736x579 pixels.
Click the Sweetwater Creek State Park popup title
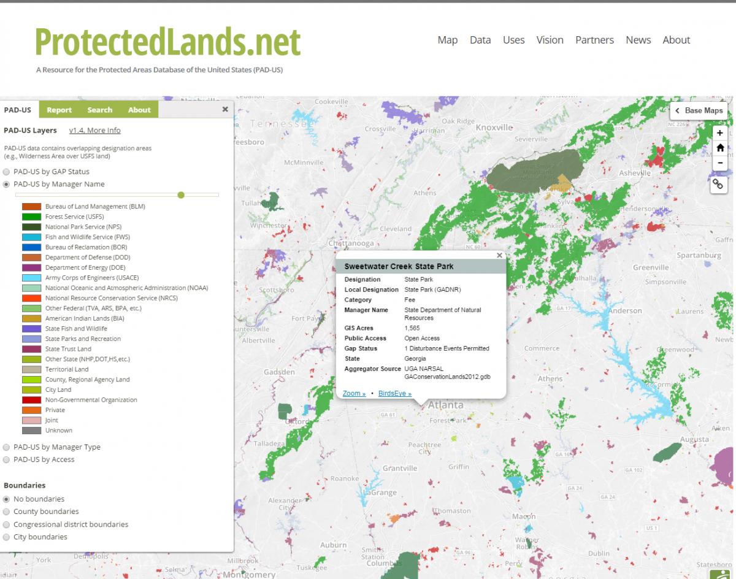[x=399, y=267]
